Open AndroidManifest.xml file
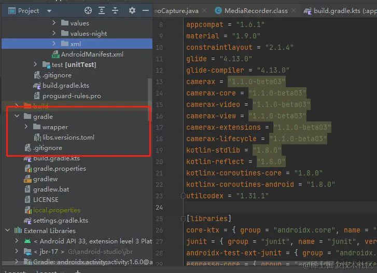The width and height of the screenshot is (377, 273). click(x=92, y=54)
